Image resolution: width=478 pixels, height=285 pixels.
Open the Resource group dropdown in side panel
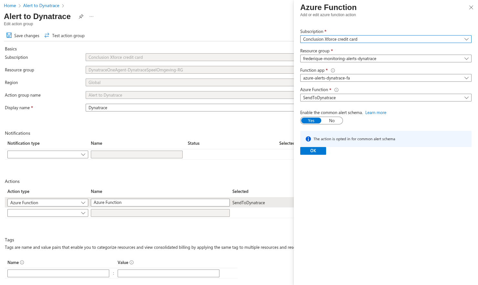pos(386,58)
